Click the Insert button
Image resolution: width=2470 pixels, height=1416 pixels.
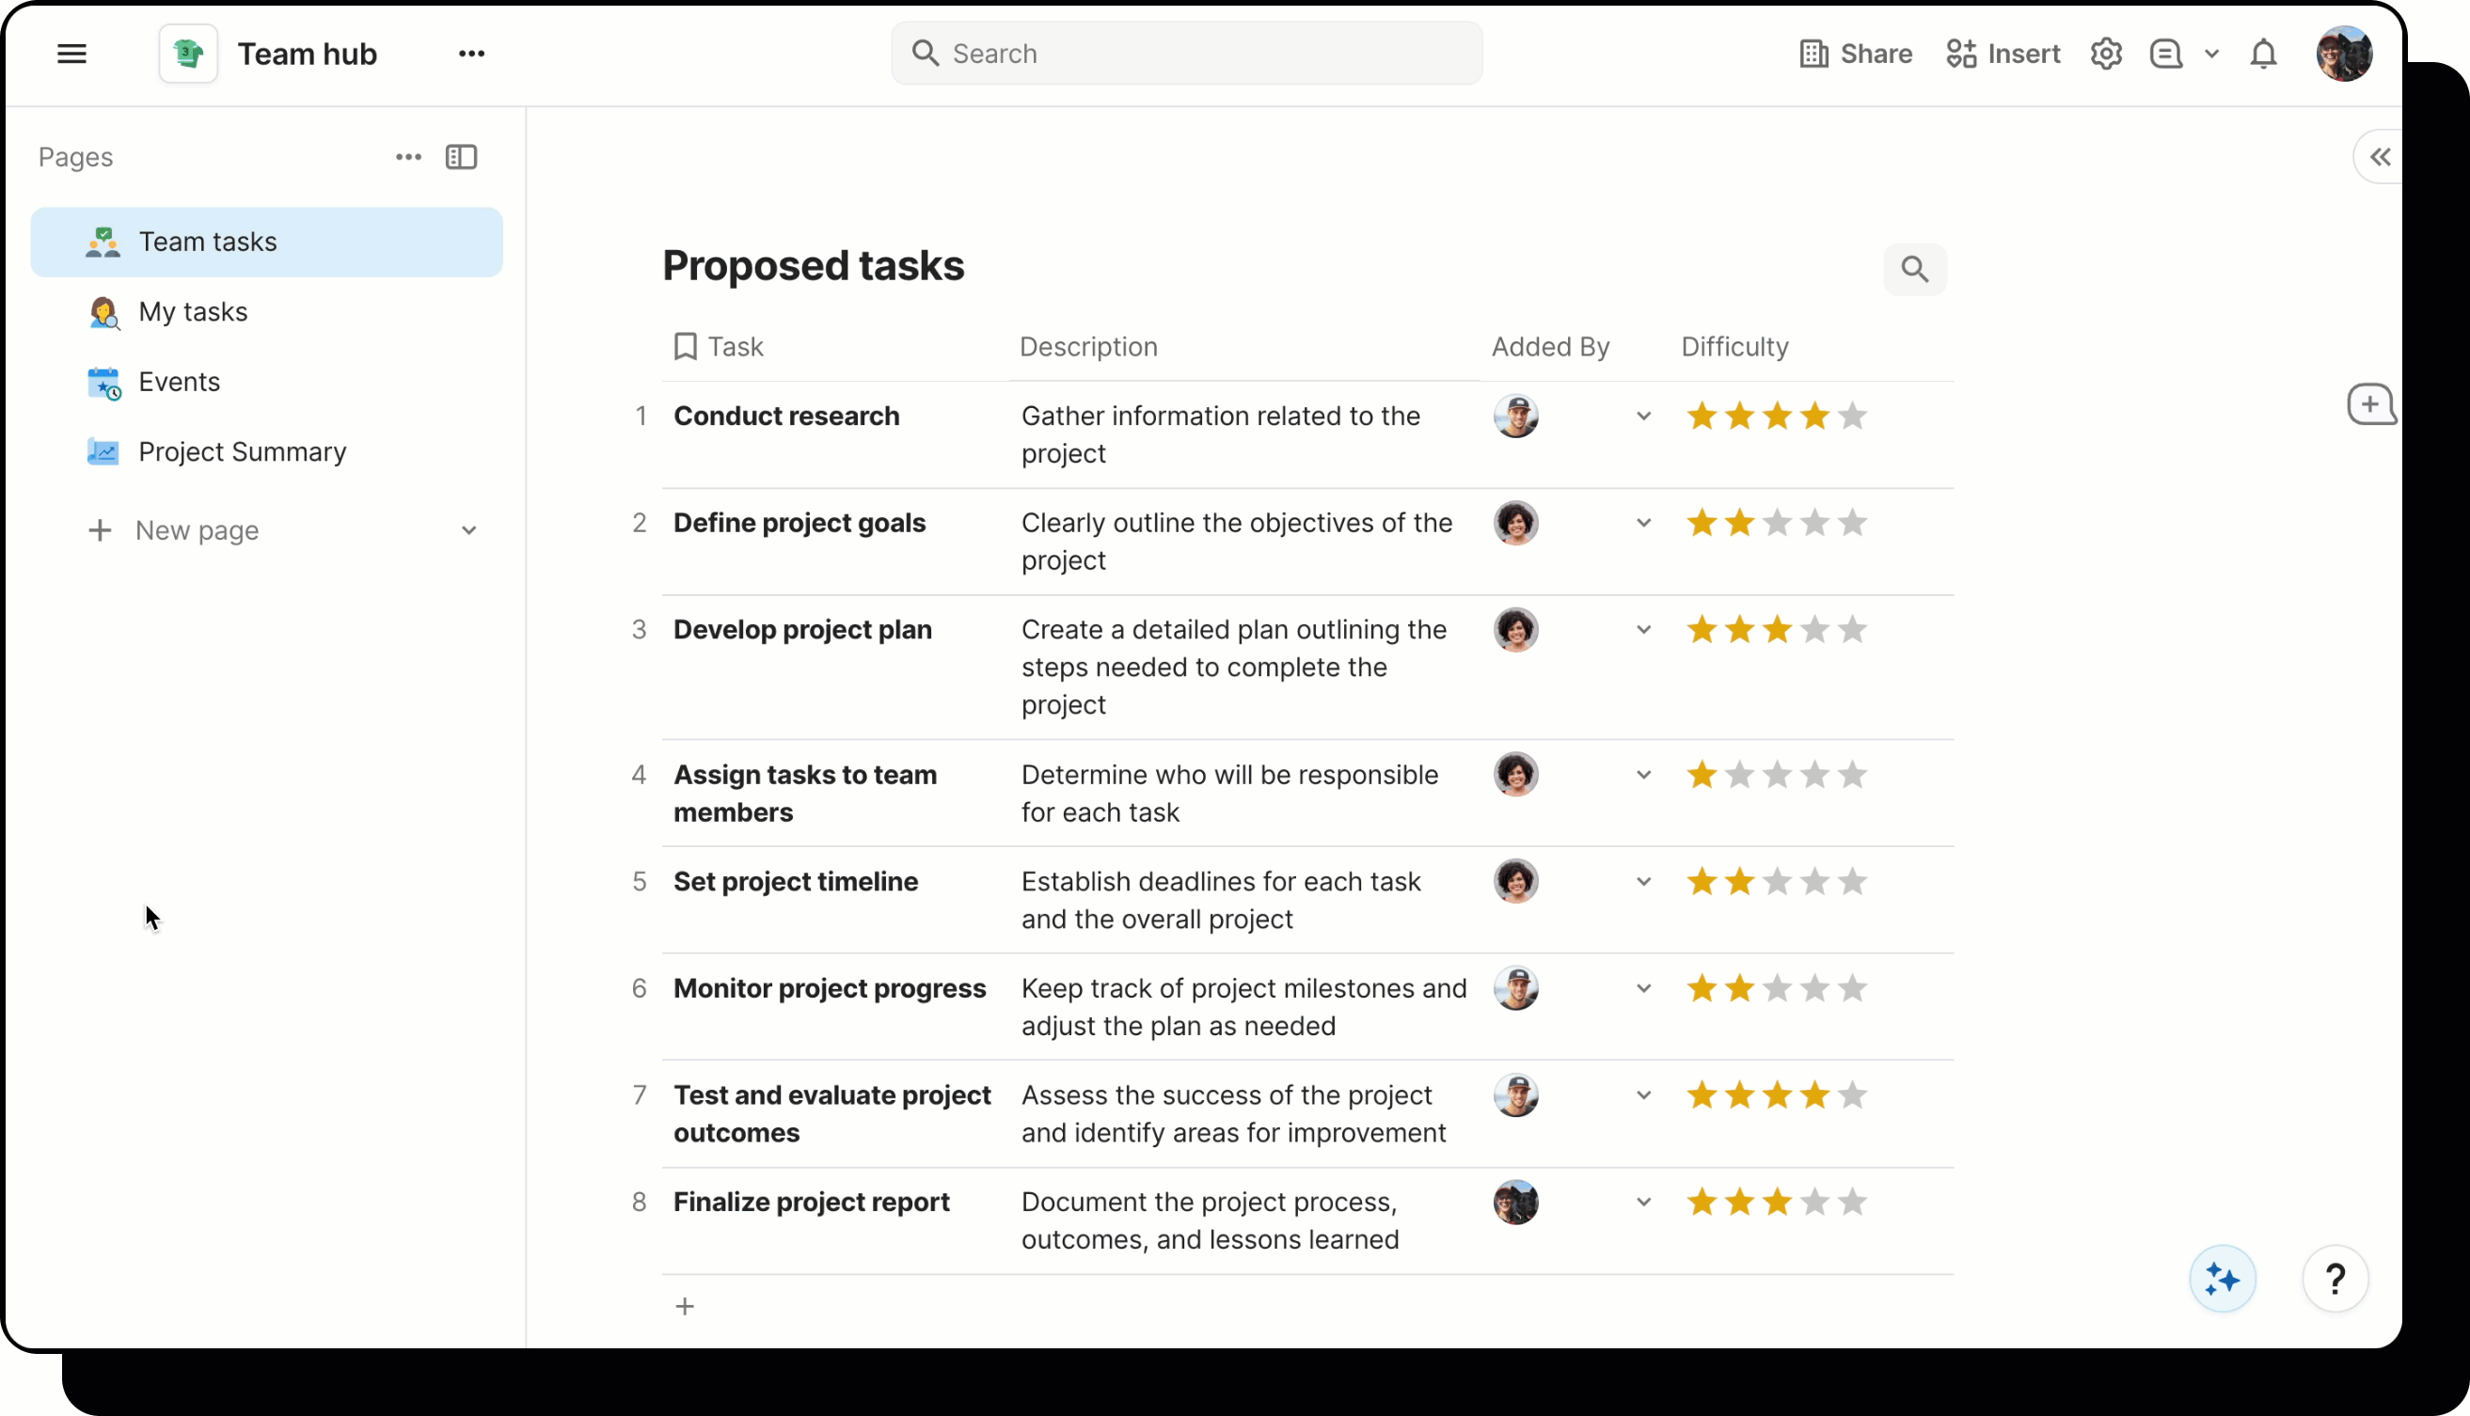click(x=2003, y=54)
